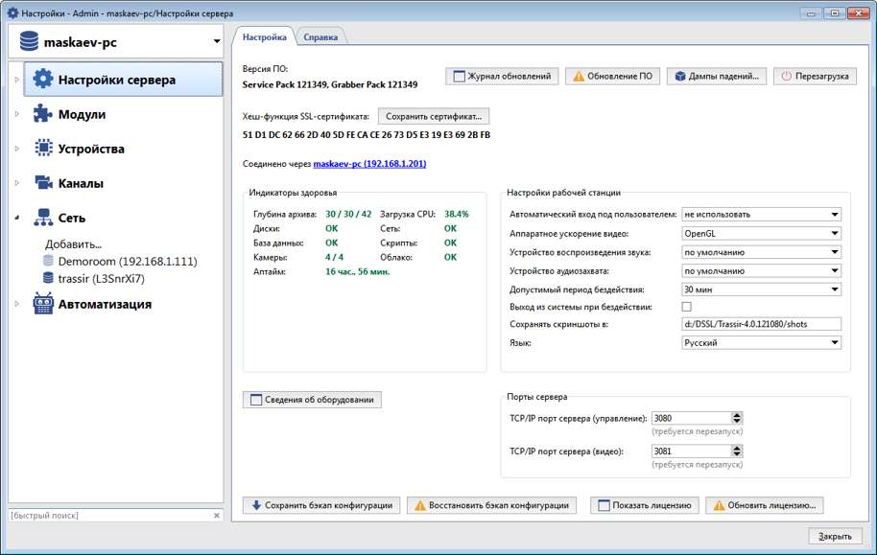Click the puzzle icon next to Модули
Image resolution: width=877 pixels, height=555 pixels.
pos(43,114)
